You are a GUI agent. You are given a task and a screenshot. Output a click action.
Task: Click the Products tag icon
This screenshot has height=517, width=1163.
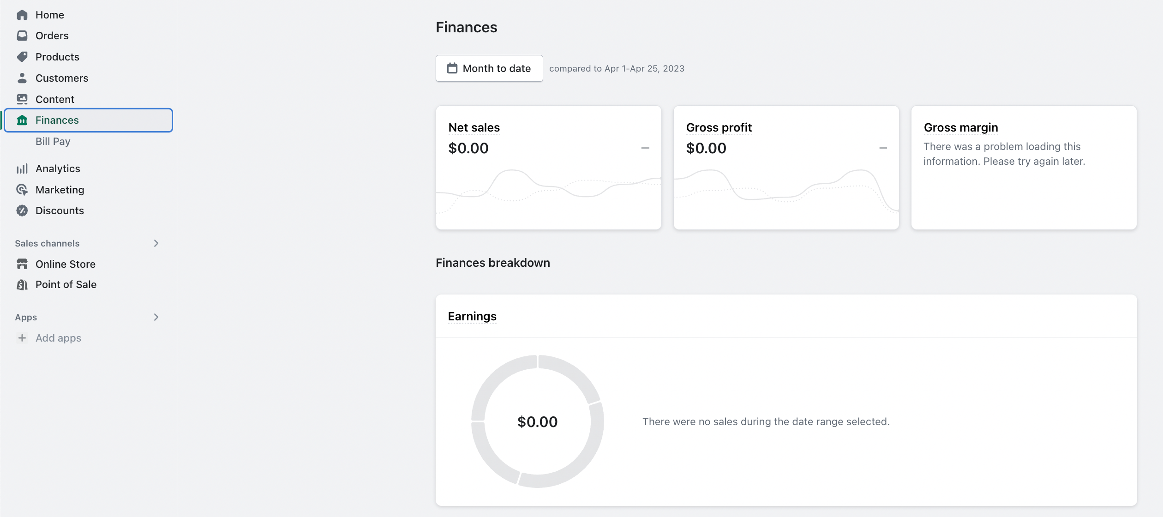point(22,57)
